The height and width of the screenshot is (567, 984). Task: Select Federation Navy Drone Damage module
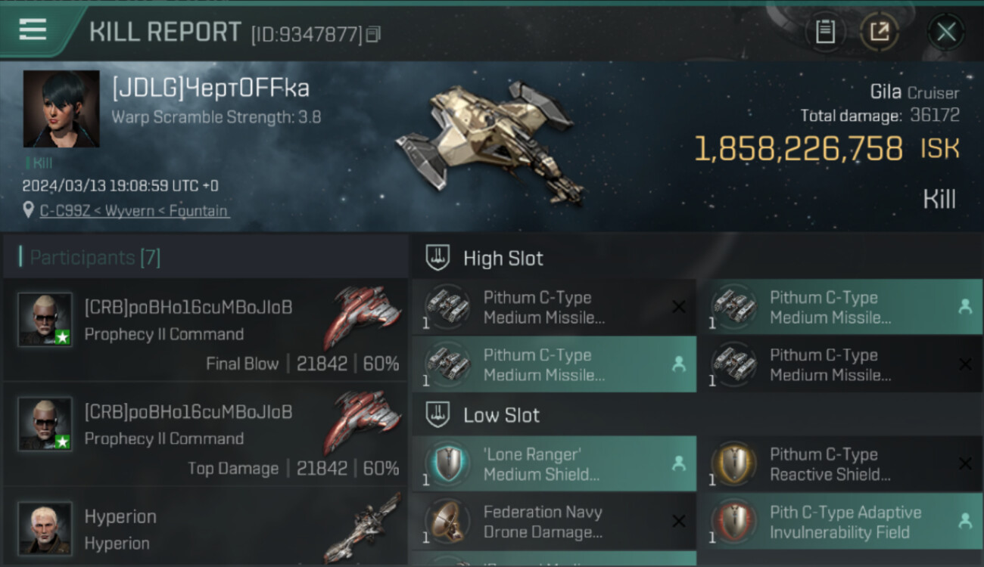554,522
